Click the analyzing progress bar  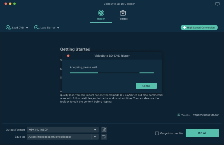click(x=112, y=73)
